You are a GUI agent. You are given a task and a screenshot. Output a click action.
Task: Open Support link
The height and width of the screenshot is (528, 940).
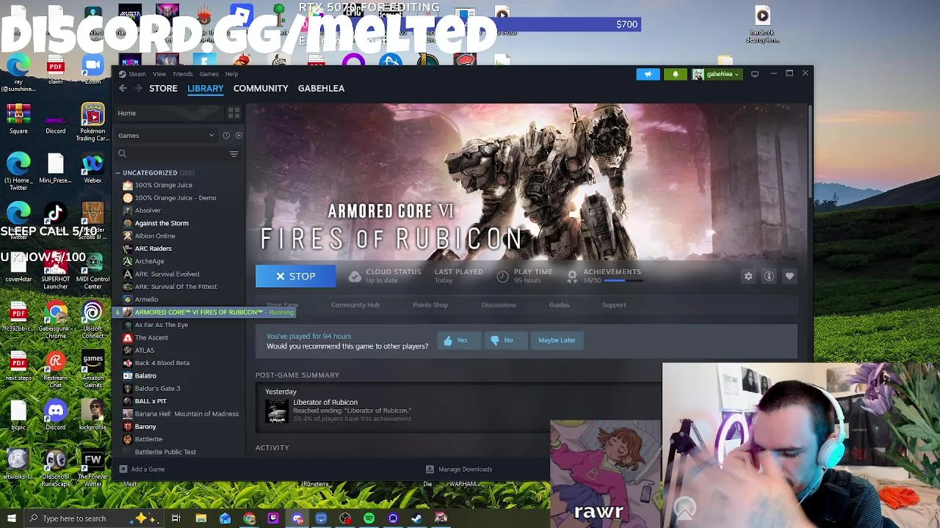(614, 305)
